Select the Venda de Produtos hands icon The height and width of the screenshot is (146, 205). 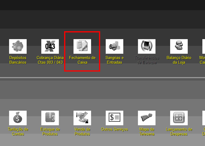82,118
